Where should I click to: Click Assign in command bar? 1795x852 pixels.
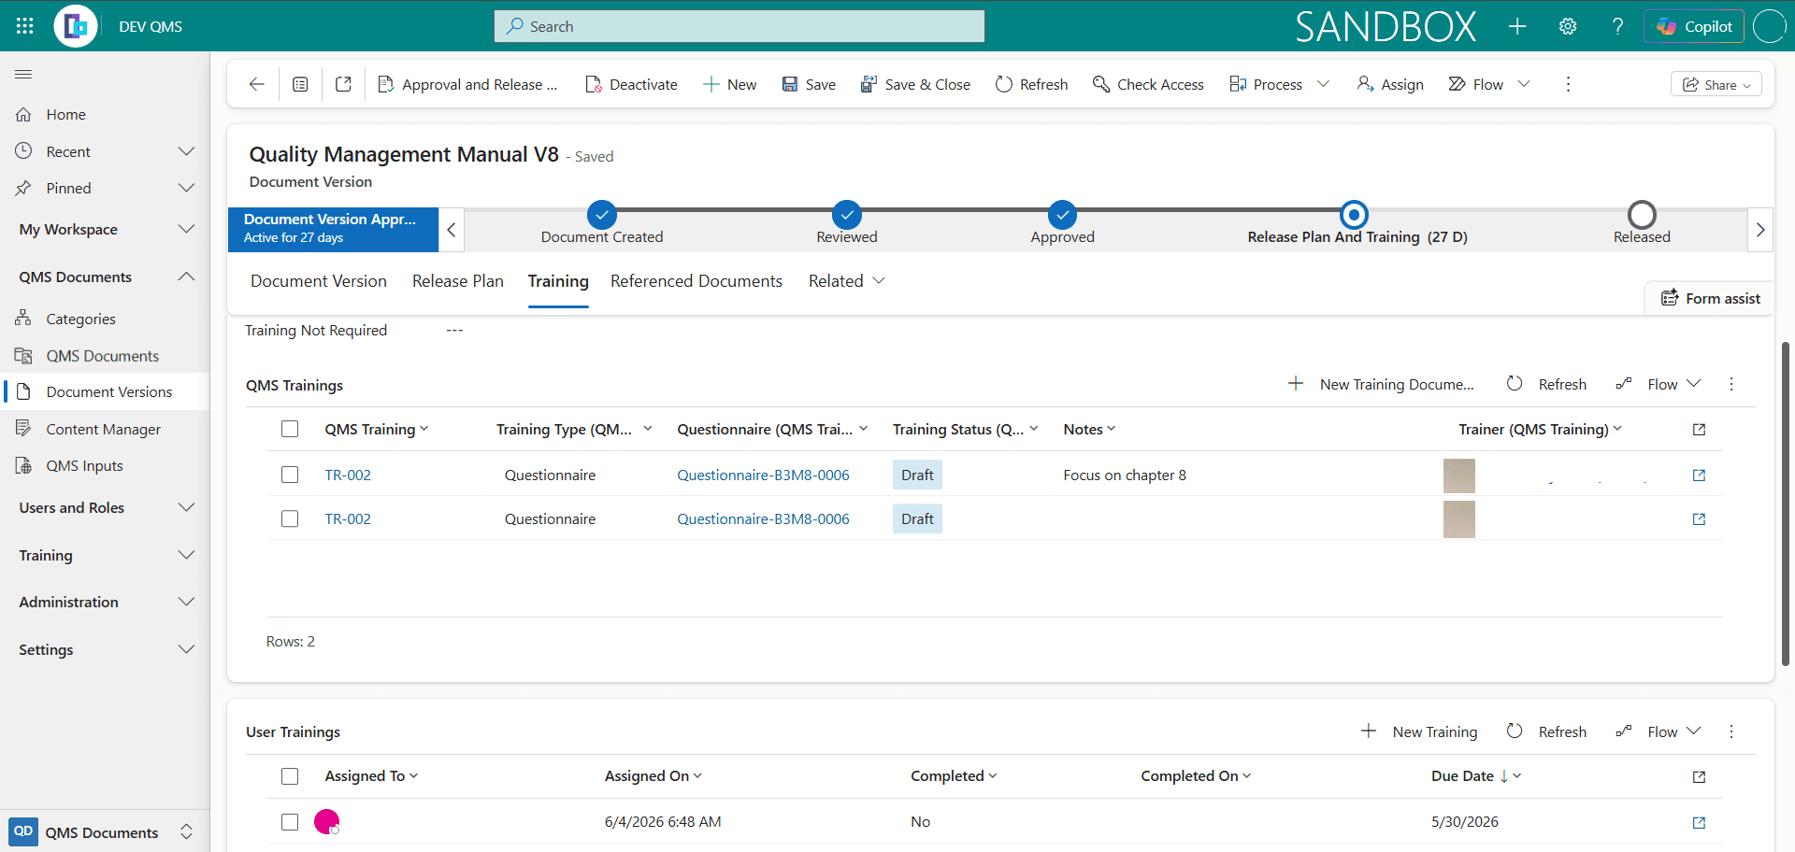1390,84
